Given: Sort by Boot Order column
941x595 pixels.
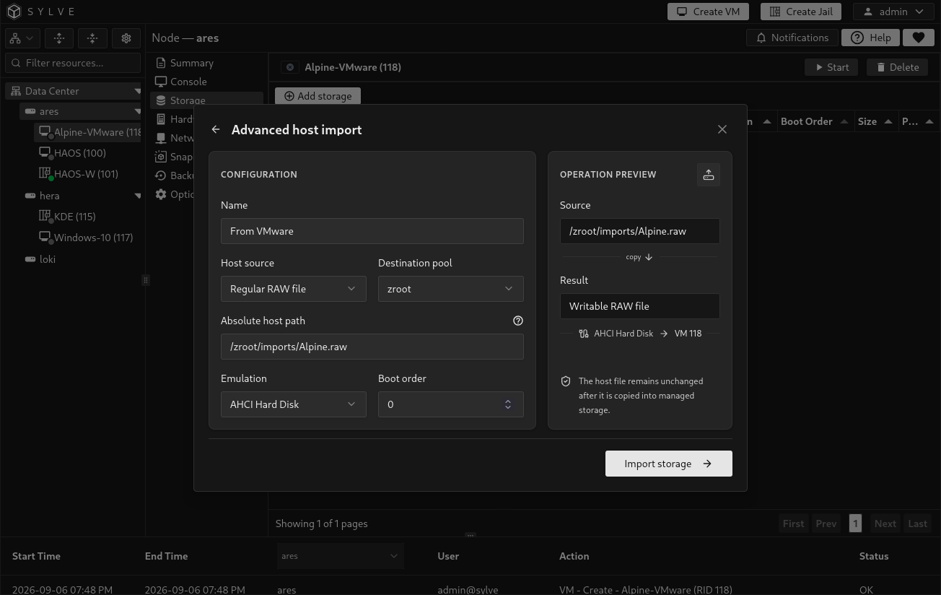Looking at the screenshot, I should click(x=815, y=121).
